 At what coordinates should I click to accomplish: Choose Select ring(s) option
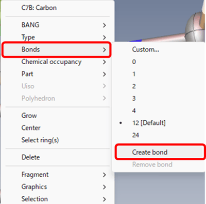[57, 140]
